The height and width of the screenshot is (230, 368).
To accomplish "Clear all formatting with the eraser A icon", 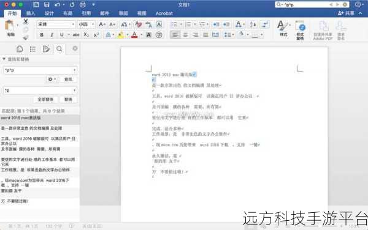I will [138, 24].
